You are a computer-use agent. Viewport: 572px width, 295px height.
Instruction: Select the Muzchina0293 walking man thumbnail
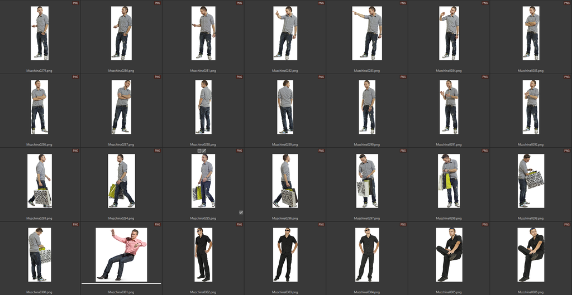(x=40, y=181)
